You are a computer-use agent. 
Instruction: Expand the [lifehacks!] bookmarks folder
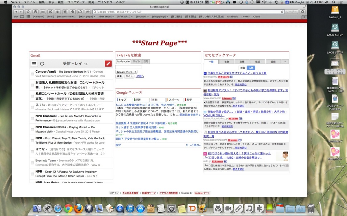tap(125, 16)
